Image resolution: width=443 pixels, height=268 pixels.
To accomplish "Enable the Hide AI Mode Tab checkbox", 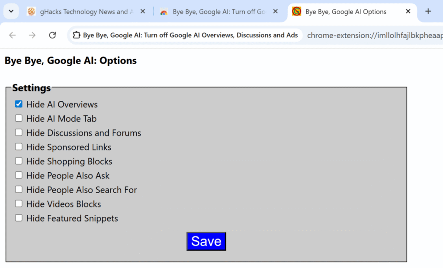I will pos(19,118).
